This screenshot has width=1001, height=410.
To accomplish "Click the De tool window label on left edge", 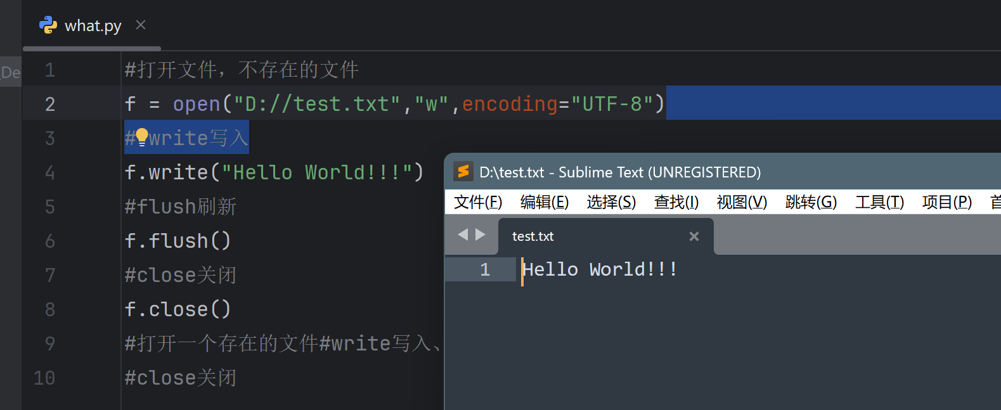I will tap(11, 72).
